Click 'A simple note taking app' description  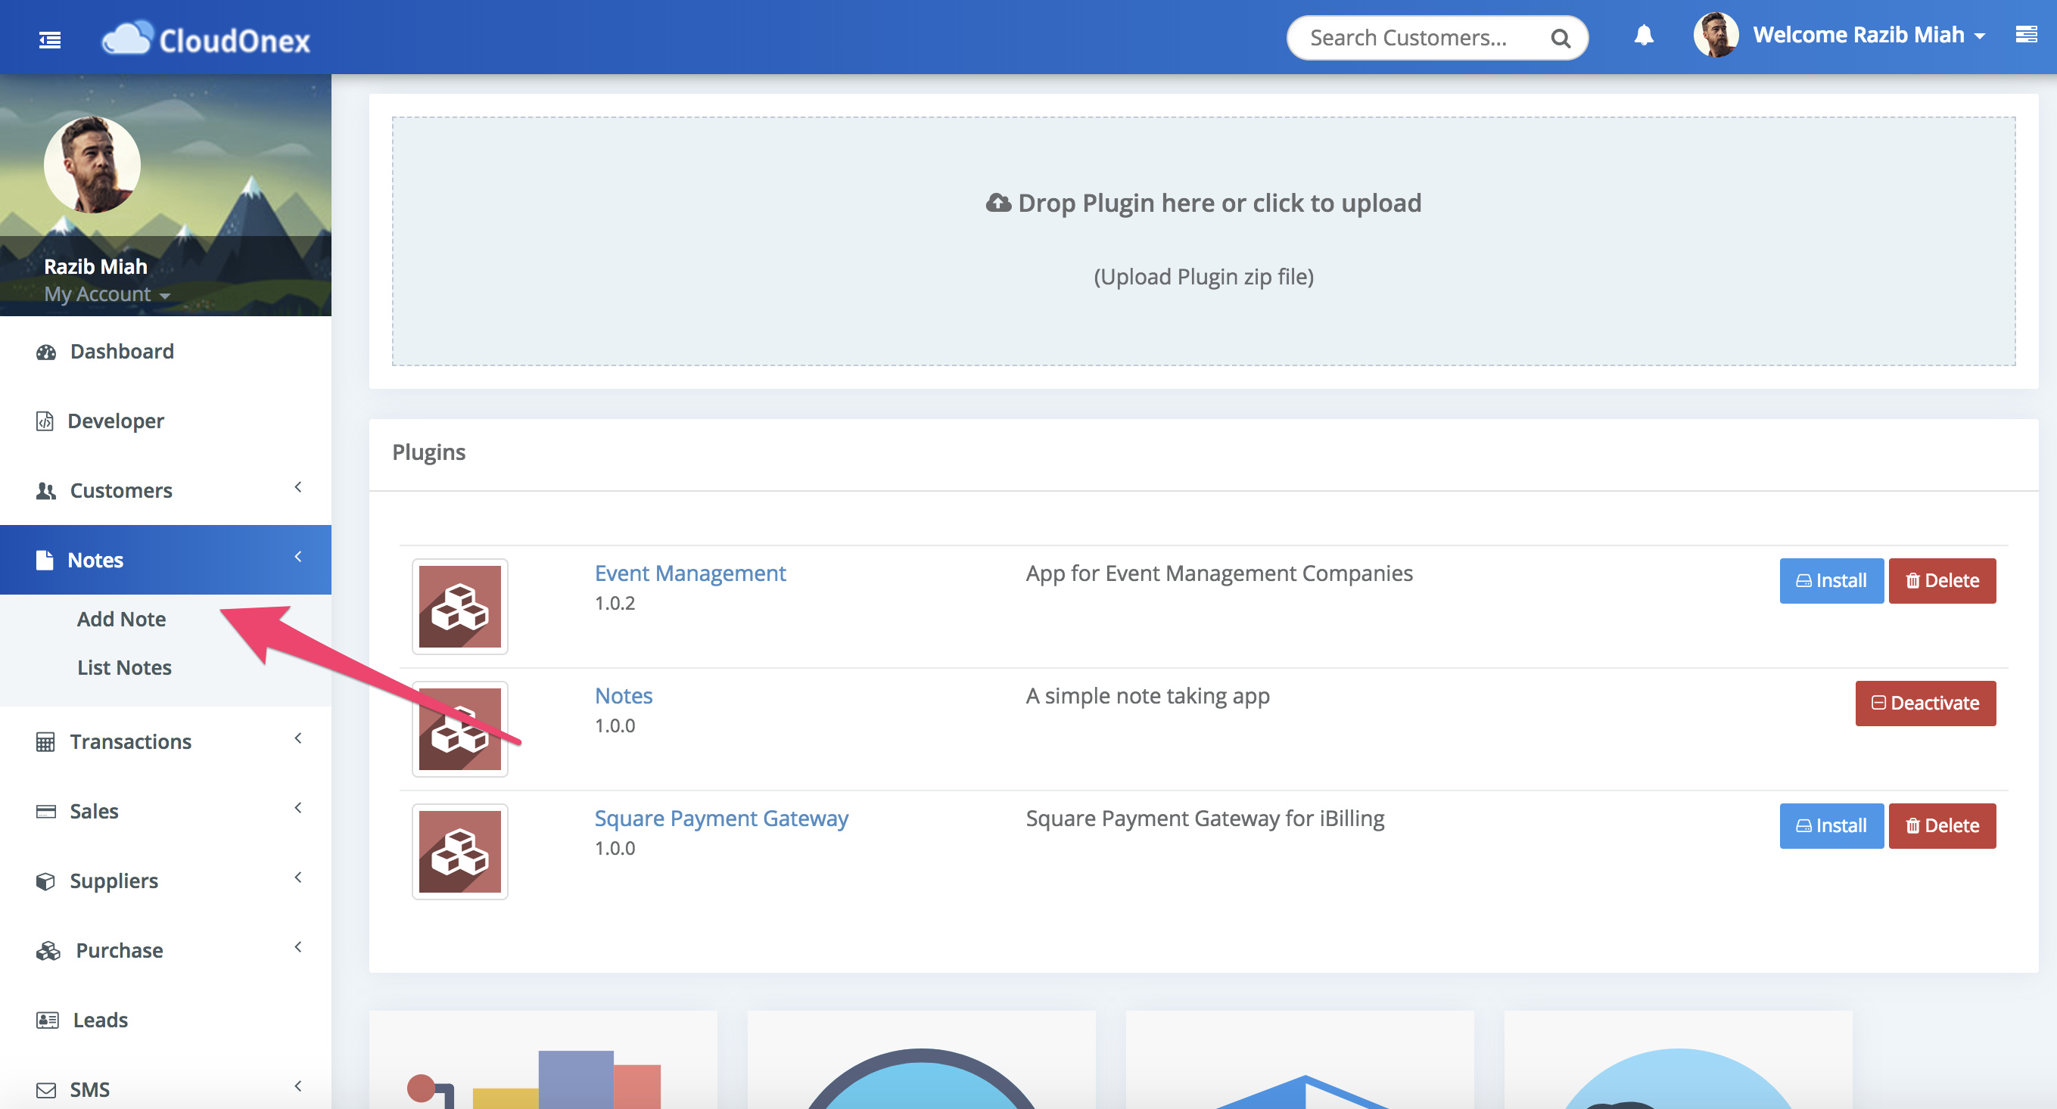(1147, 696)
